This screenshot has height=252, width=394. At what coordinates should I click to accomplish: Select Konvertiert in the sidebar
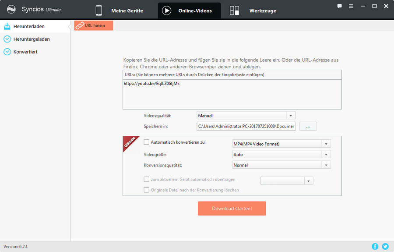click(x=35, y=52)
